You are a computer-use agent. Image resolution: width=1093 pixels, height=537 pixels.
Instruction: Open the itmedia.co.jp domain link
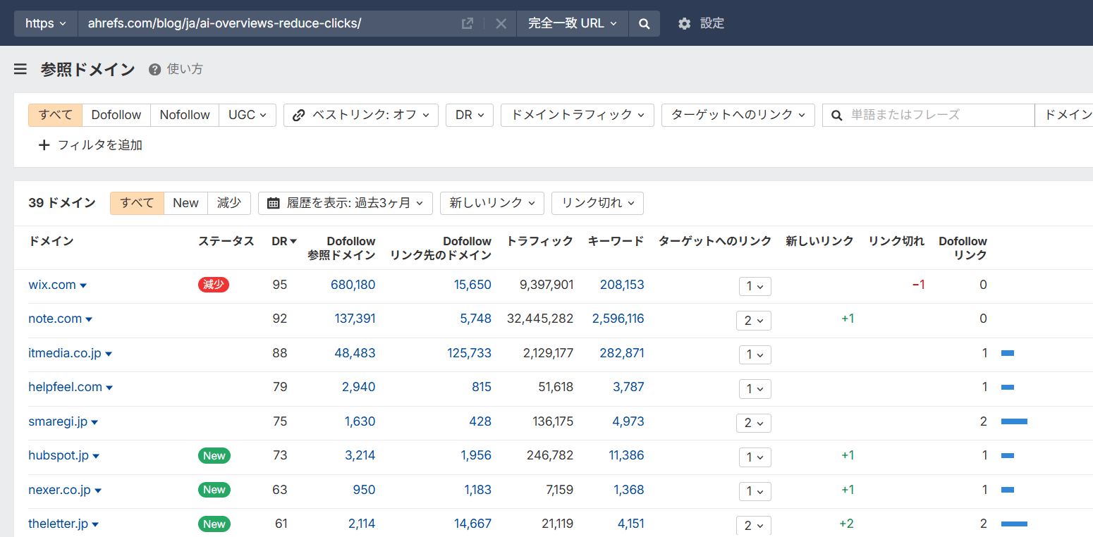pos(65,353)
